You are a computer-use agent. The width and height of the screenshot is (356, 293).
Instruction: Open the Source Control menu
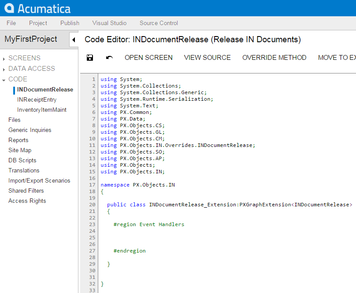[159, 23]
